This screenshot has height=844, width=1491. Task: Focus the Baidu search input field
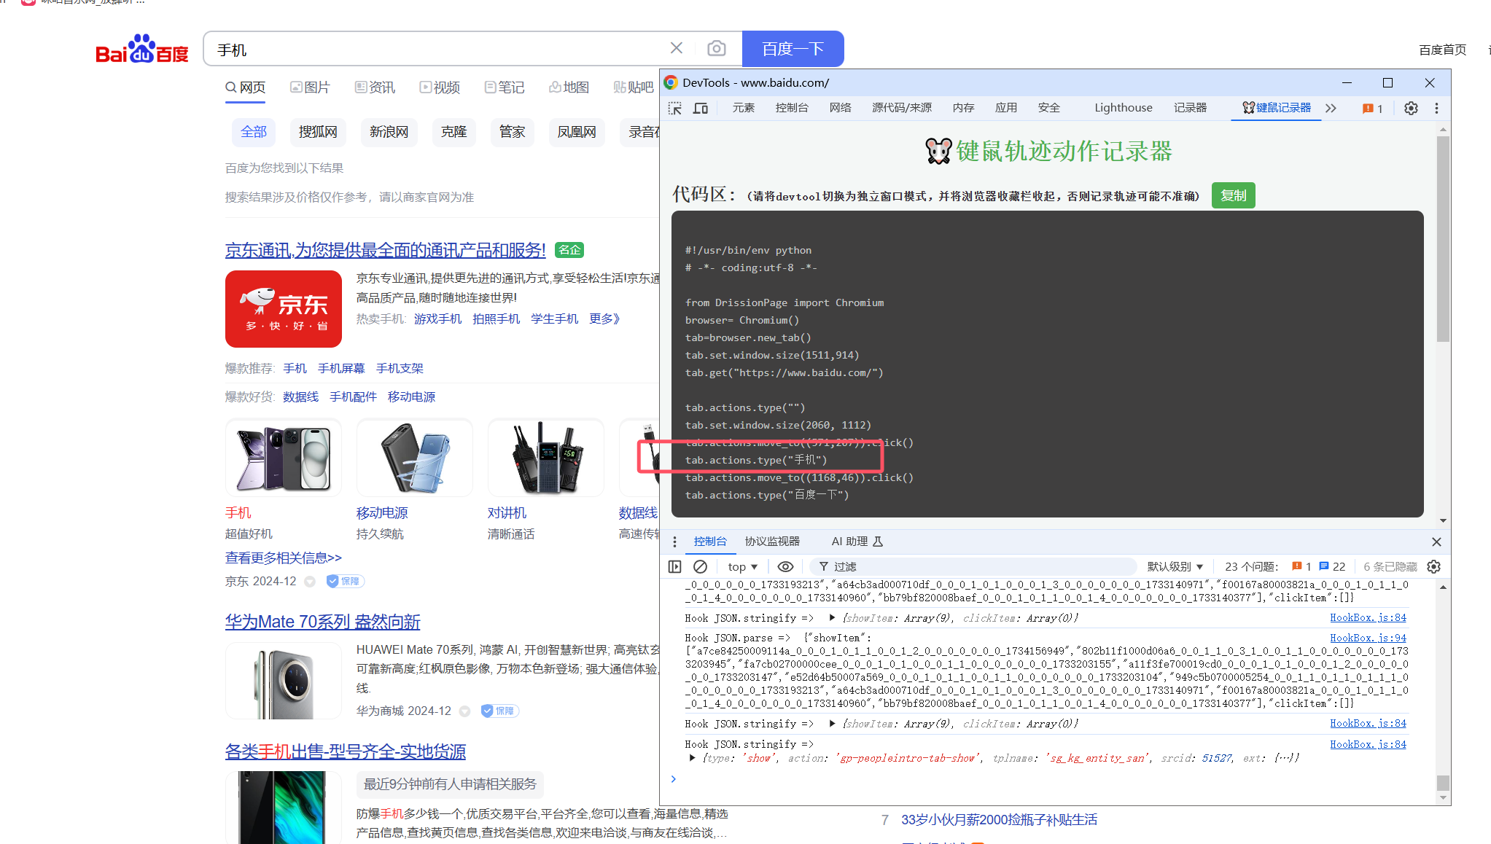[437, 49]
